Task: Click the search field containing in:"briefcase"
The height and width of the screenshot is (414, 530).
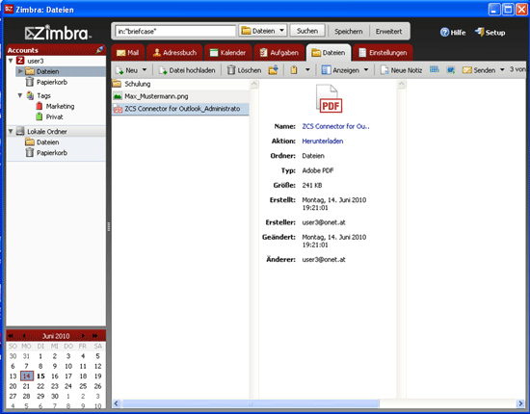Action: 175,31
